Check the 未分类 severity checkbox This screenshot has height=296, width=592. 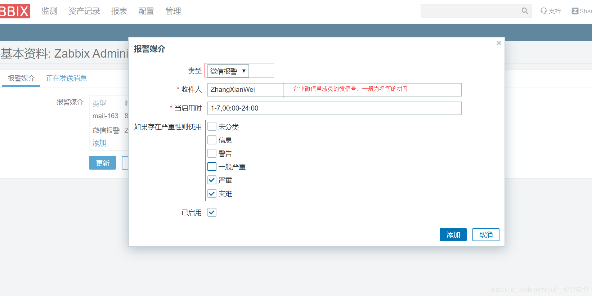(212, 126)
